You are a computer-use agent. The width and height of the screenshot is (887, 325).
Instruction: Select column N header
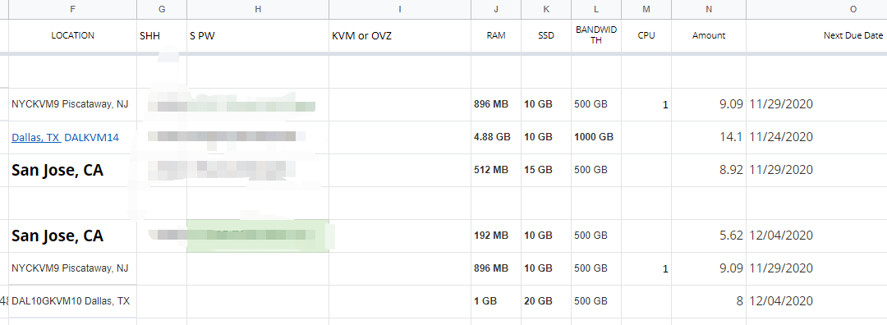tap(709, 9)
